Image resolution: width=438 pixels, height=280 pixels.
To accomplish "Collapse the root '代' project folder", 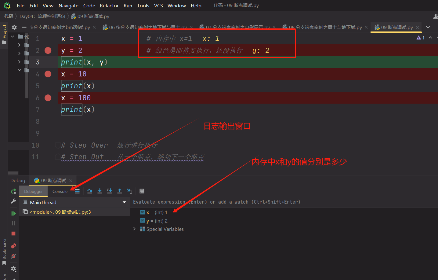I will pos(13,37).
